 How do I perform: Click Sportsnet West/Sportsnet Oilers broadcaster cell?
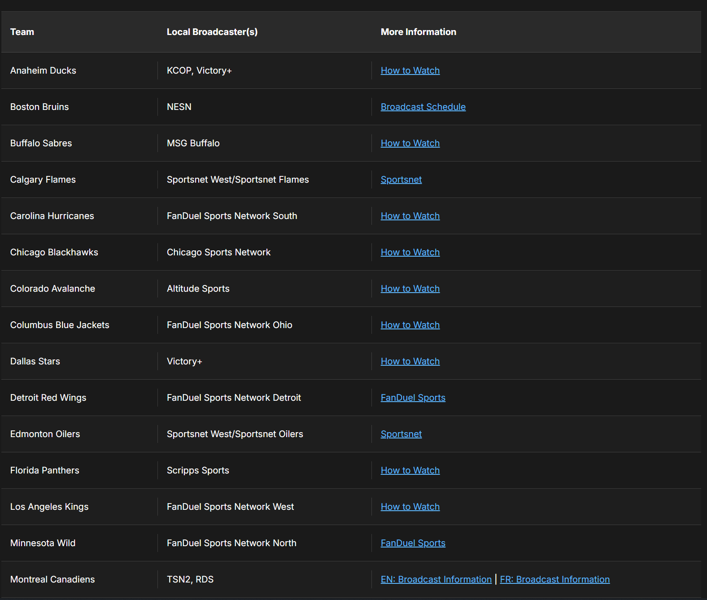tap(265, 434)
